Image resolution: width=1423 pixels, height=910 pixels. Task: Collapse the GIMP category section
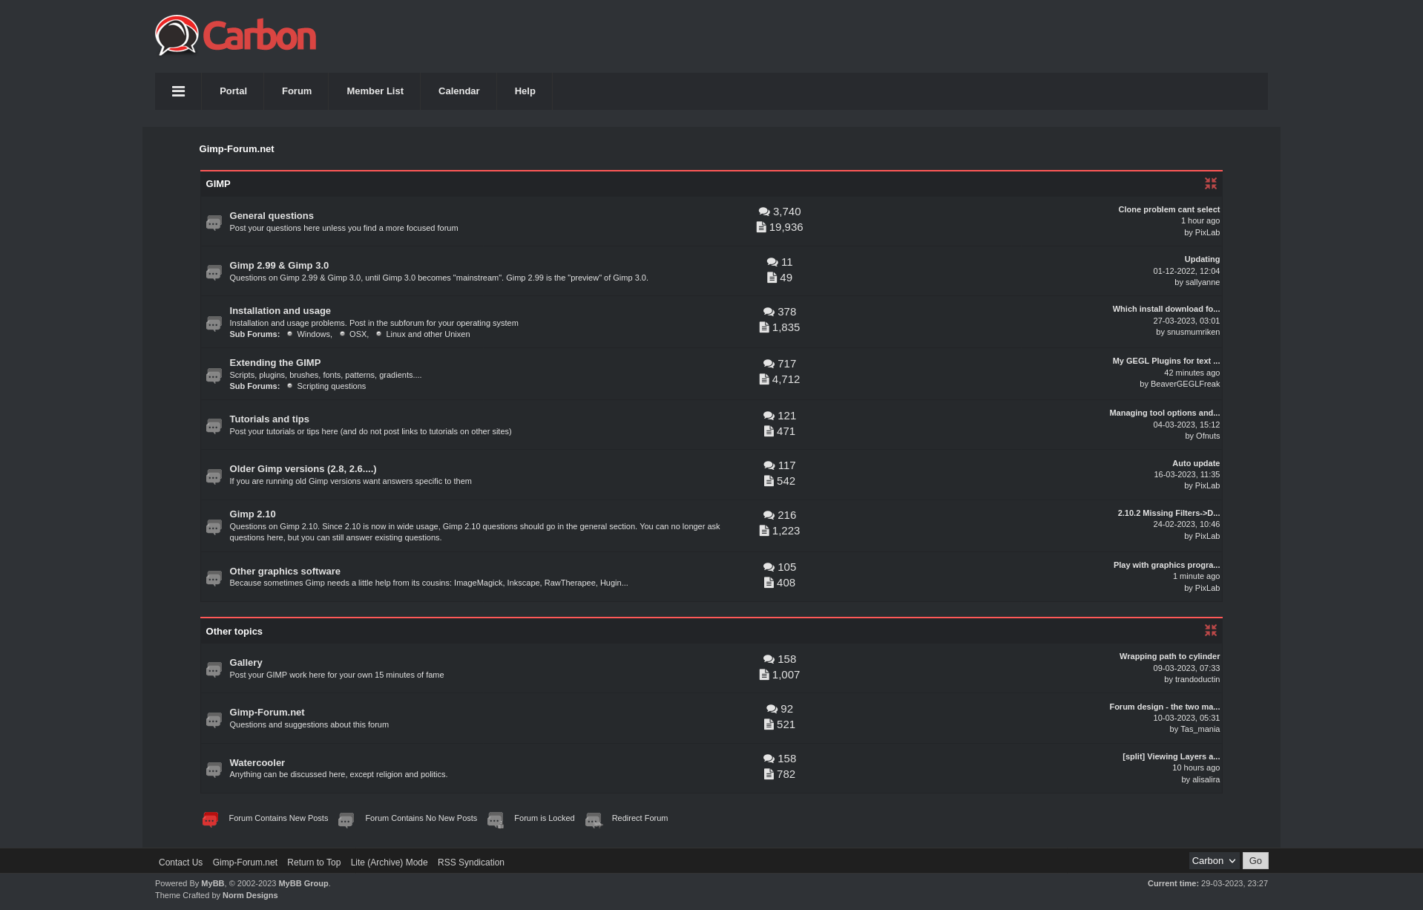[1210, 183]
